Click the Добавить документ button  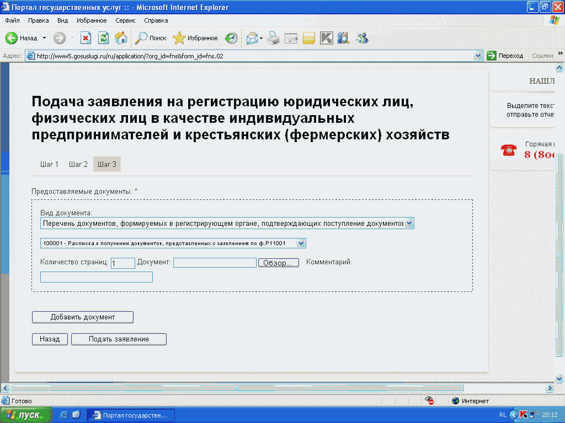pos(83,317)
